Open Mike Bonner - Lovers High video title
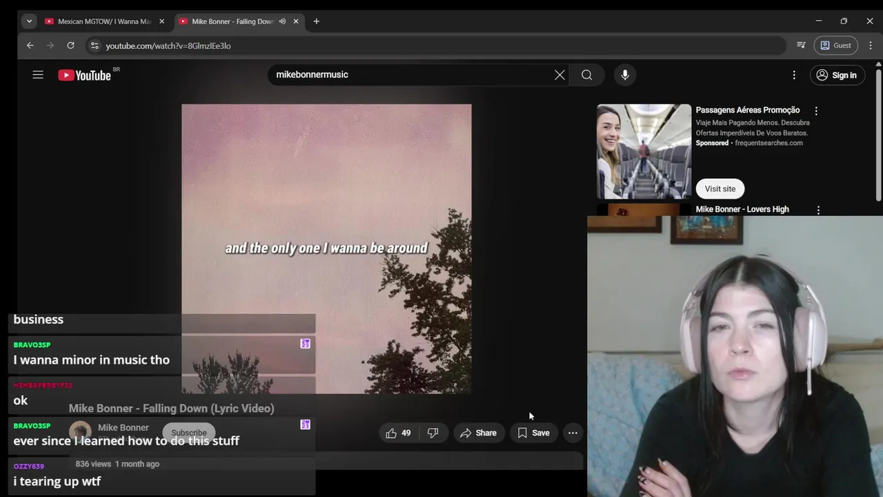This screenshot has height=497, width=883. (742, 209)
